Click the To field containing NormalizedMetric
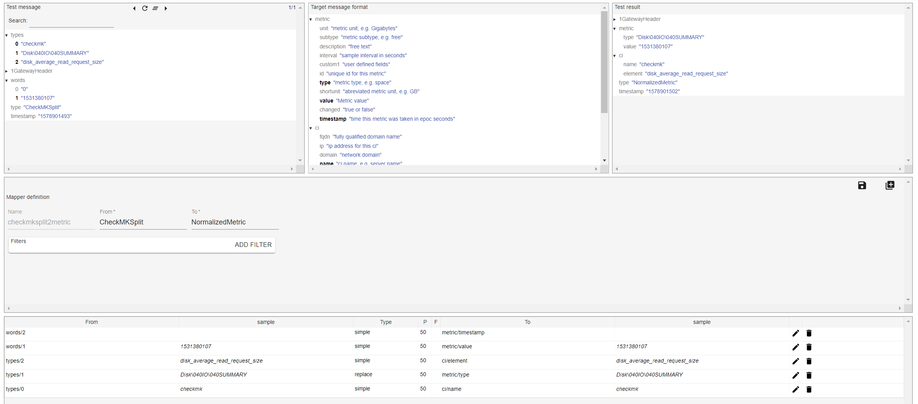The image size is (918, 404). pyautogui.click(x=234, y=222)
